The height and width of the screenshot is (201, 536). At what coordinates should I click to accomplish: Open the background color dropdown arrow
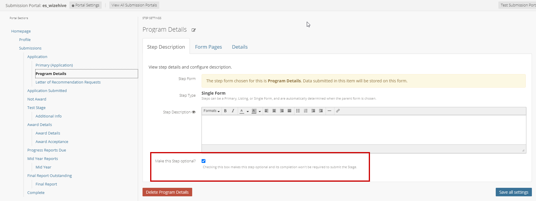click(x=260, y=111)
